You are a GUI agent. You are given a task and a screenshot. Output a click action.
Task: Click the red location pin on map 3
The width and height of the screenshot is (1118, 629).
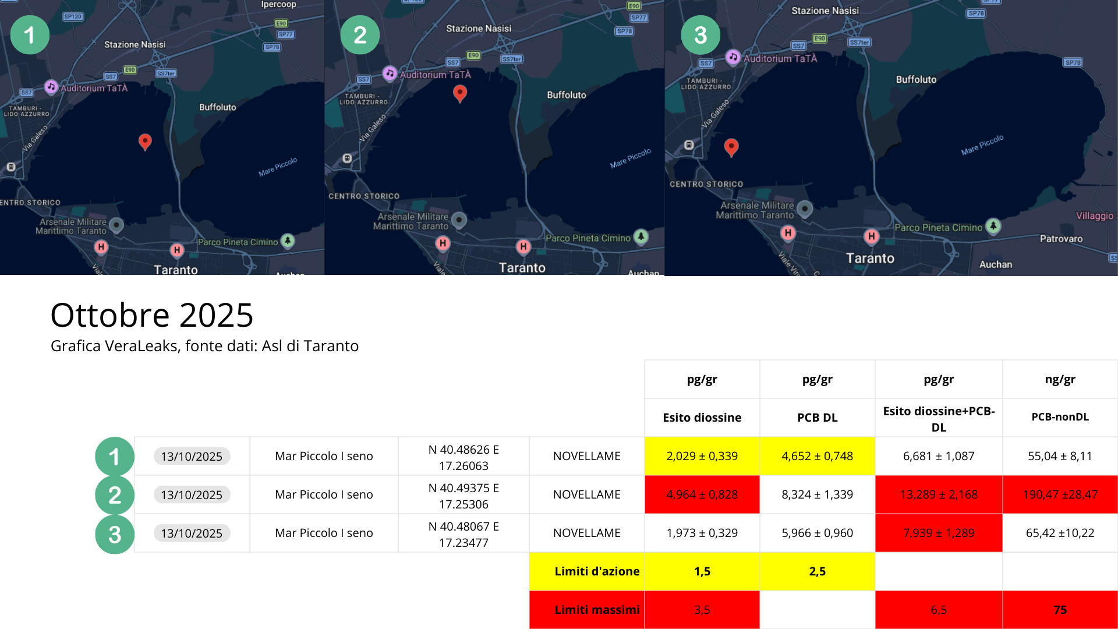[731, 146]
